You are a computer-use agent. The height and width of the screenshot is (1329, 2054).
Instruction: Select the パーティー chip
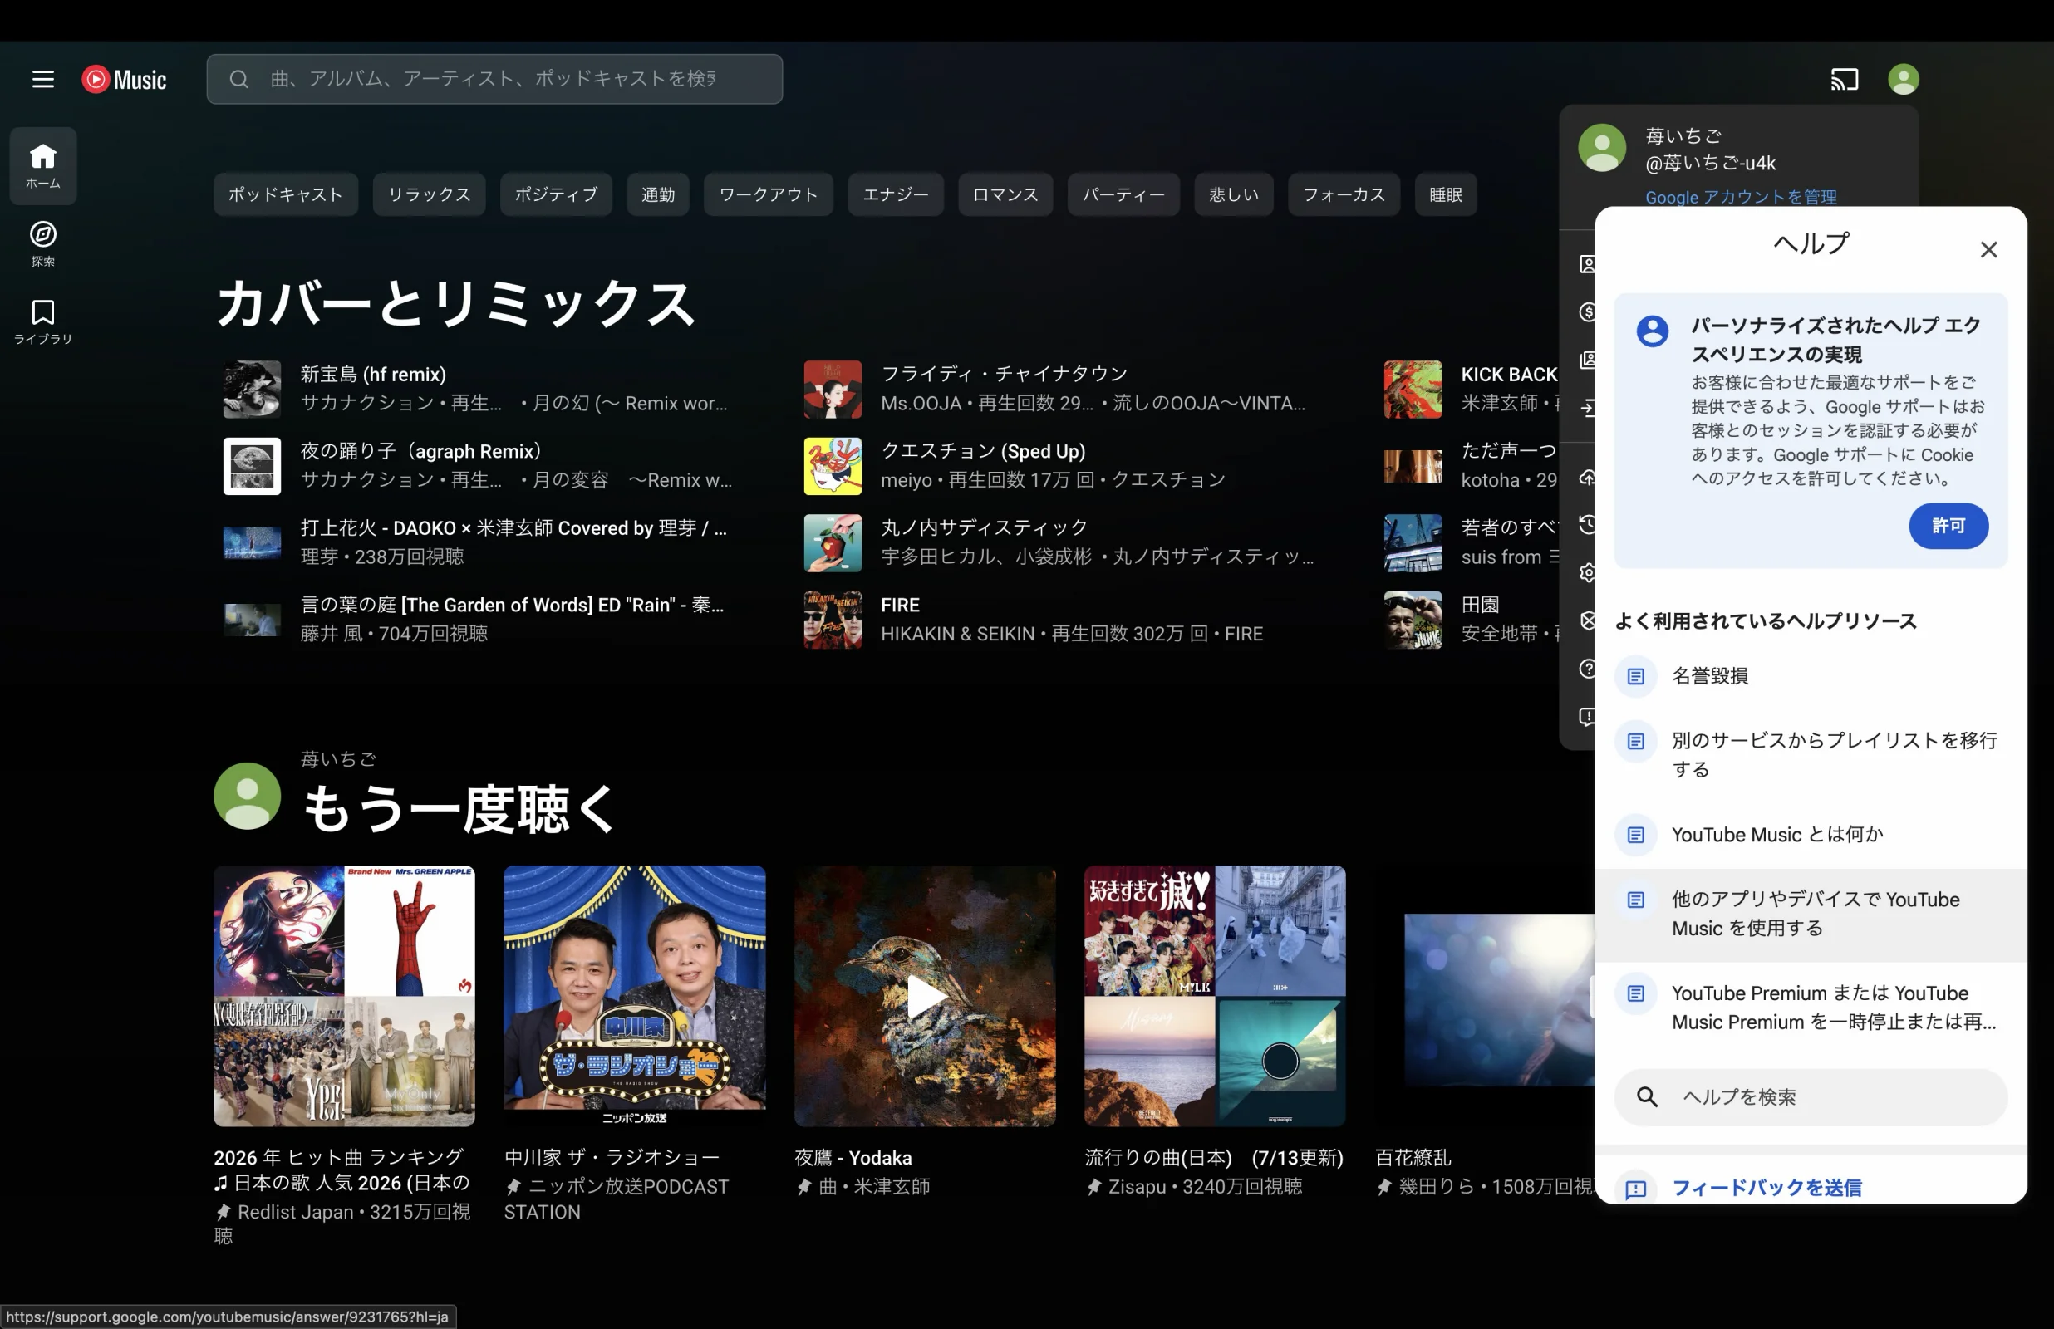coord(1123,195)
